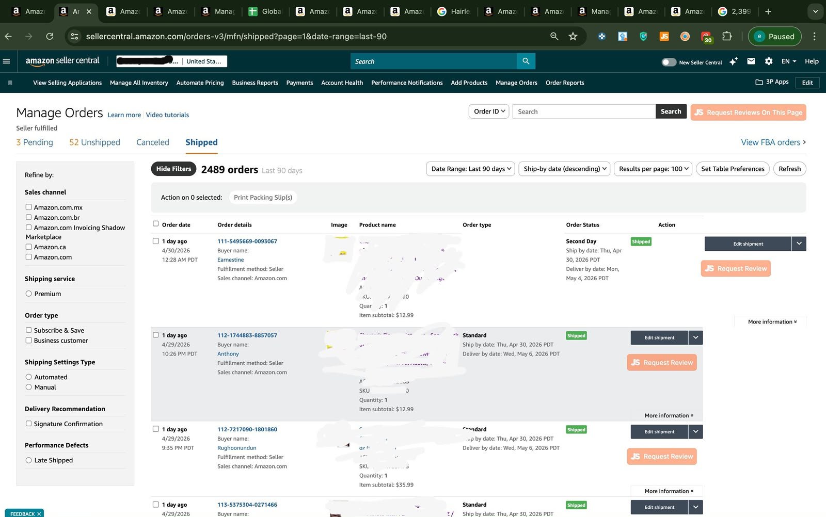Screen dimensions: 826x517
Task: Click the bookmark flag icon in nav bar
Action: (x=10, y=83)
